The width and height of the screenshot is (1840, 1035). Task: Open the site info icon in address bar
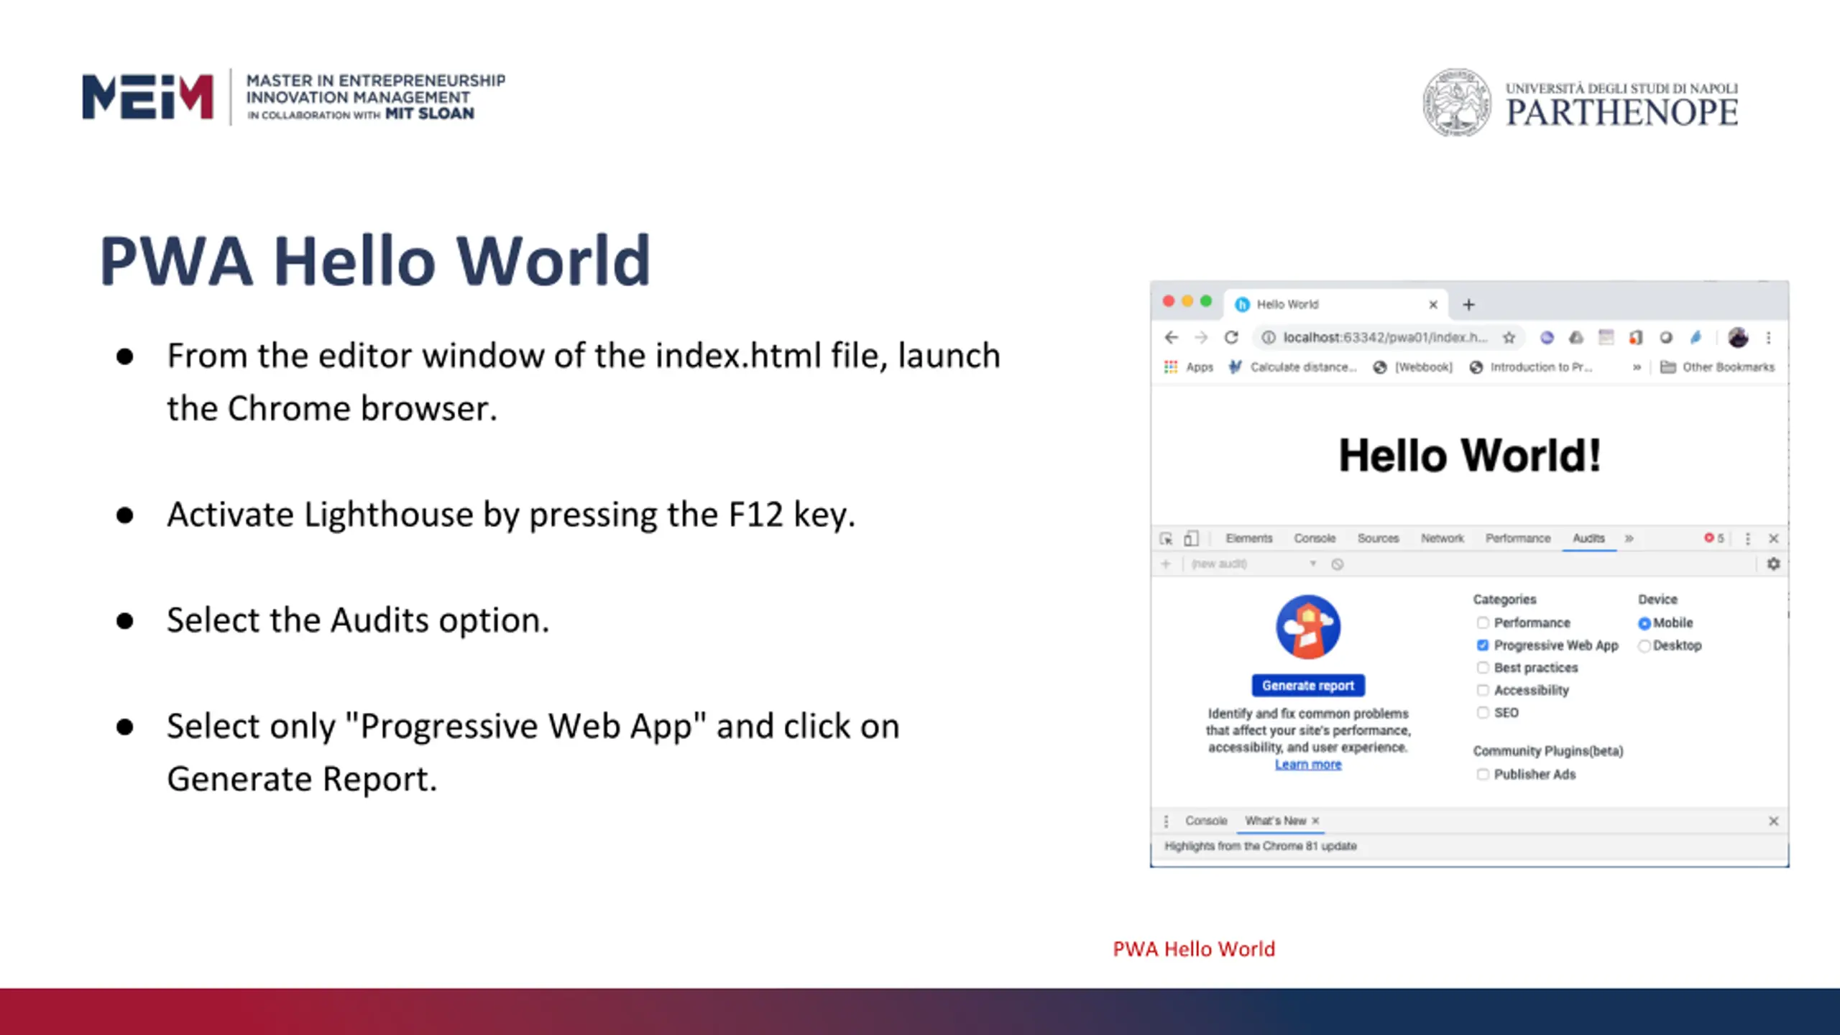tap(1269, 337)
